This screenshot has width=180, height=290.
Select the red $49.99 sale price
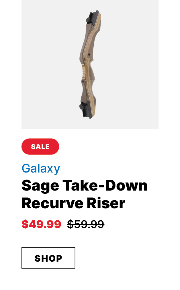pos(42,224)
